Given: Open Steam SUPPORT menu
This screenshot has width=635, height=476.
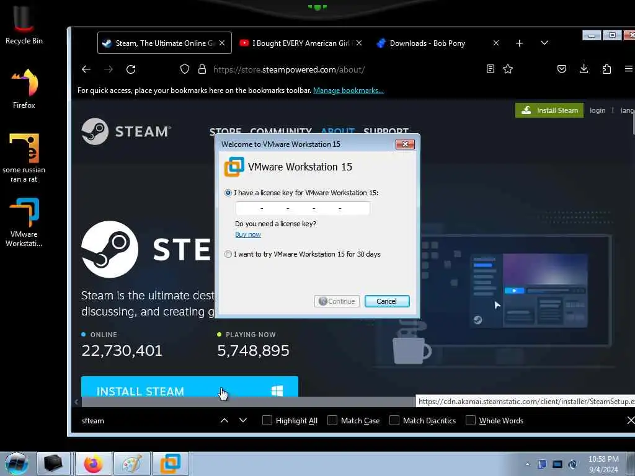Looking at the screenshot, I should click(x=386, y=131).
